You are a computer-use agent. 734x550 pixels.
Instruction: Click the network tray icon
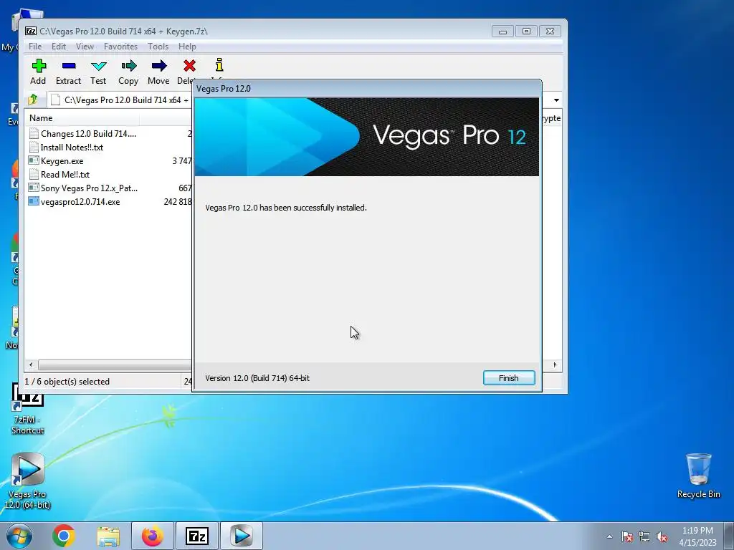coord(644,536)
